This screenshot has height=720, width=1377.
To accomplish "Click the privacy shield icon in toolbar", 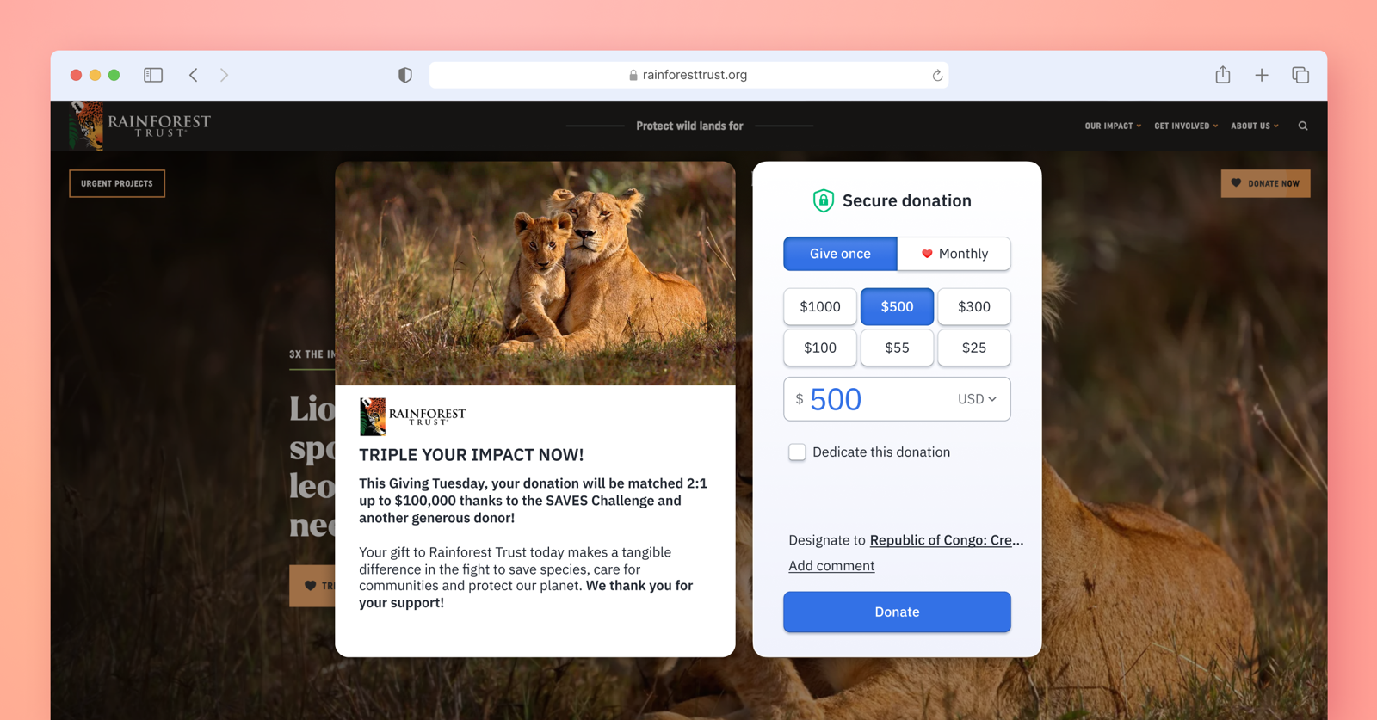I will pyautogui.click(x=404, y=75).
